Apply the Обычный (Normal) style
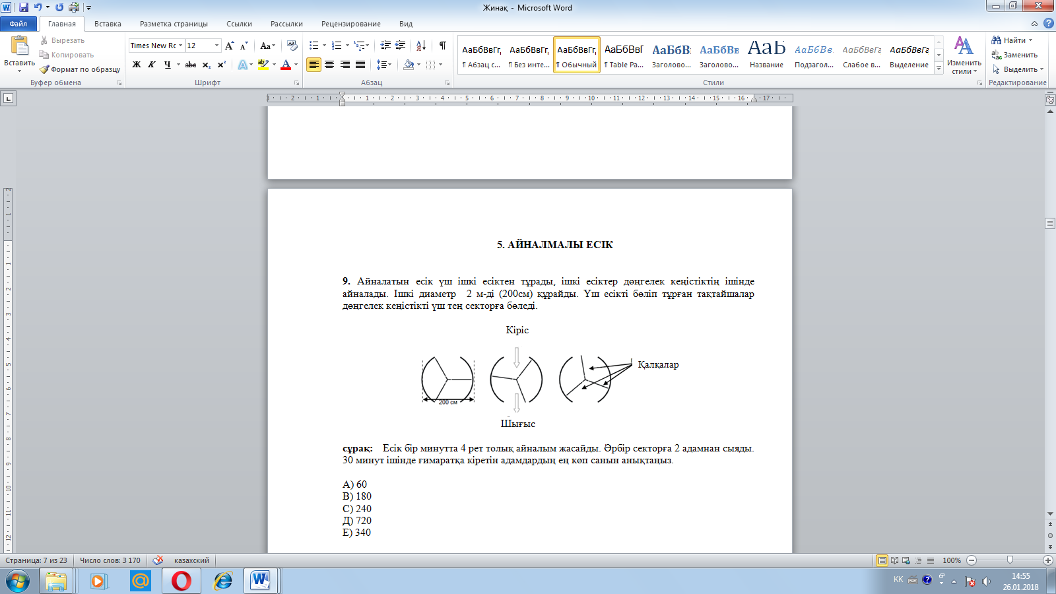Viewport: 1056px width, 594px height. point(577,55)
